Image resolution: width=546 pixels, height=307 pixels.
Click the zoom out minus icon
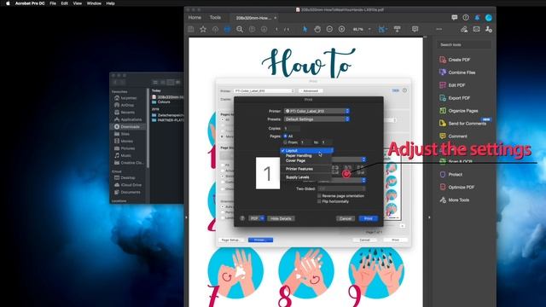tap(329, 29)
